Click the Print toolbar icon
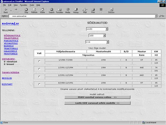This screenshot has width=166, height=125. click(93, 11)
